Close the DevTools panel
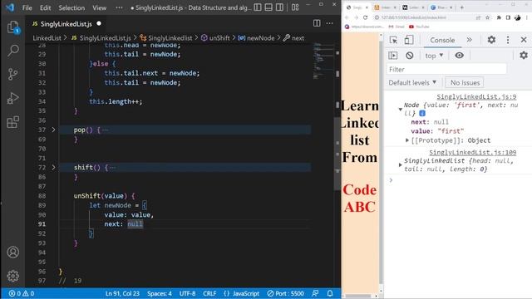The image size is (532, 299). pos(524,40)
